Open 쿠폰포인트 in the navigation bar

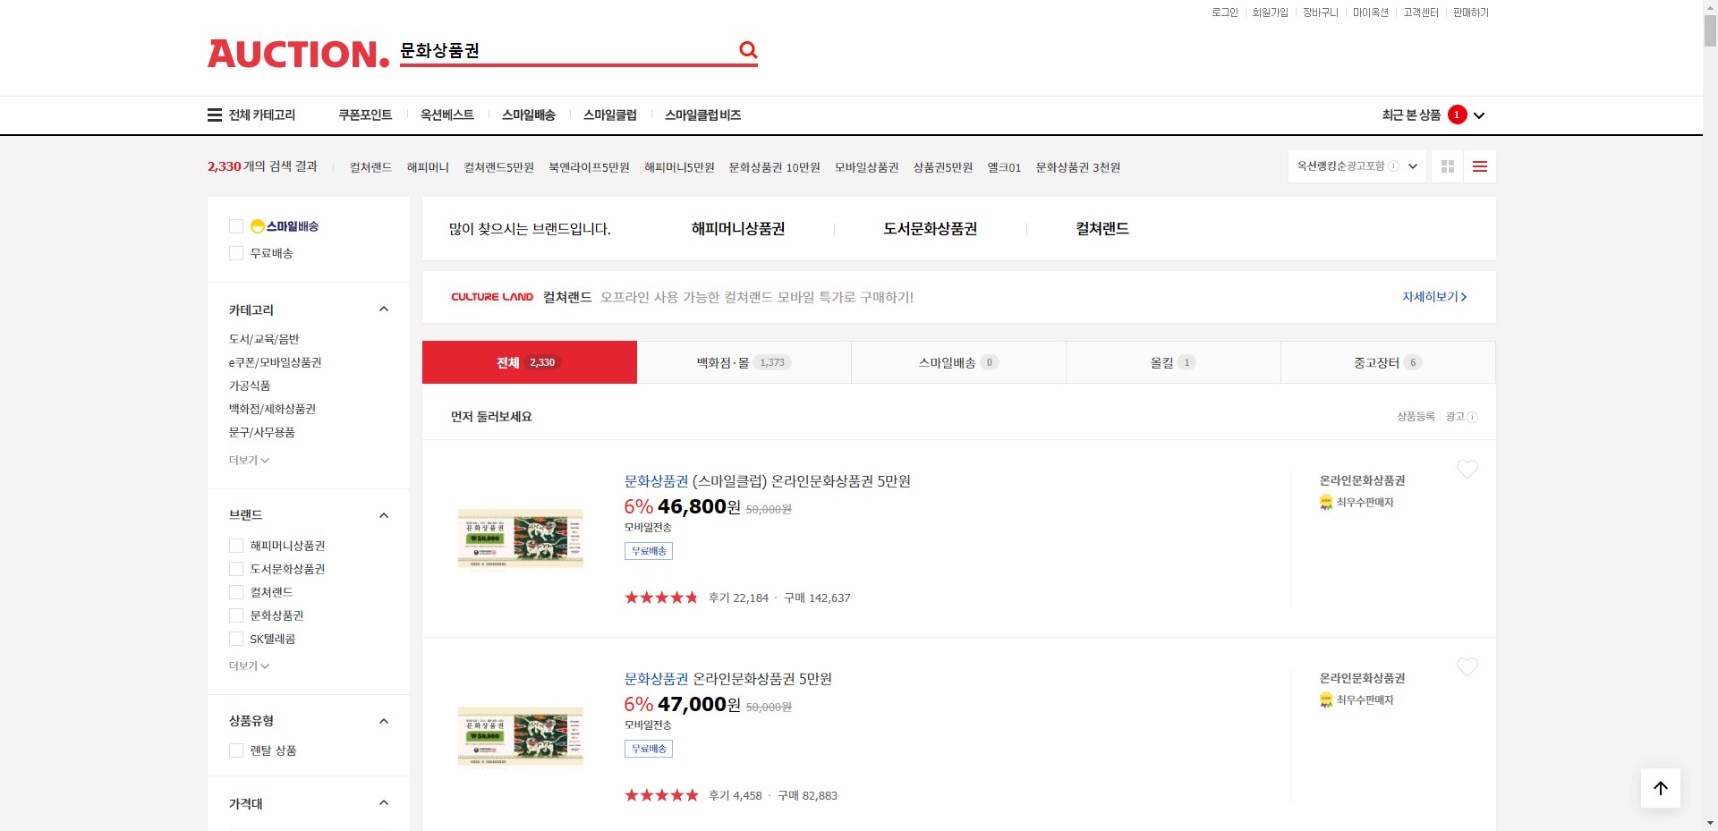[x=365, y=114]
